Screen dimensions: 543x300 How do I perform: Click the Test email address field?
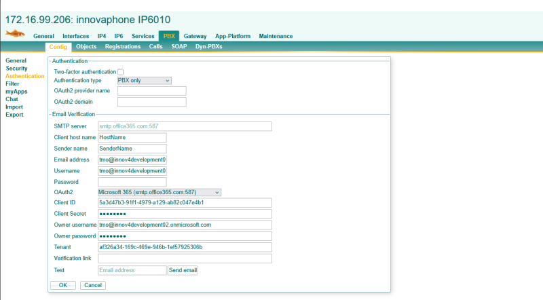pos(132,270)
